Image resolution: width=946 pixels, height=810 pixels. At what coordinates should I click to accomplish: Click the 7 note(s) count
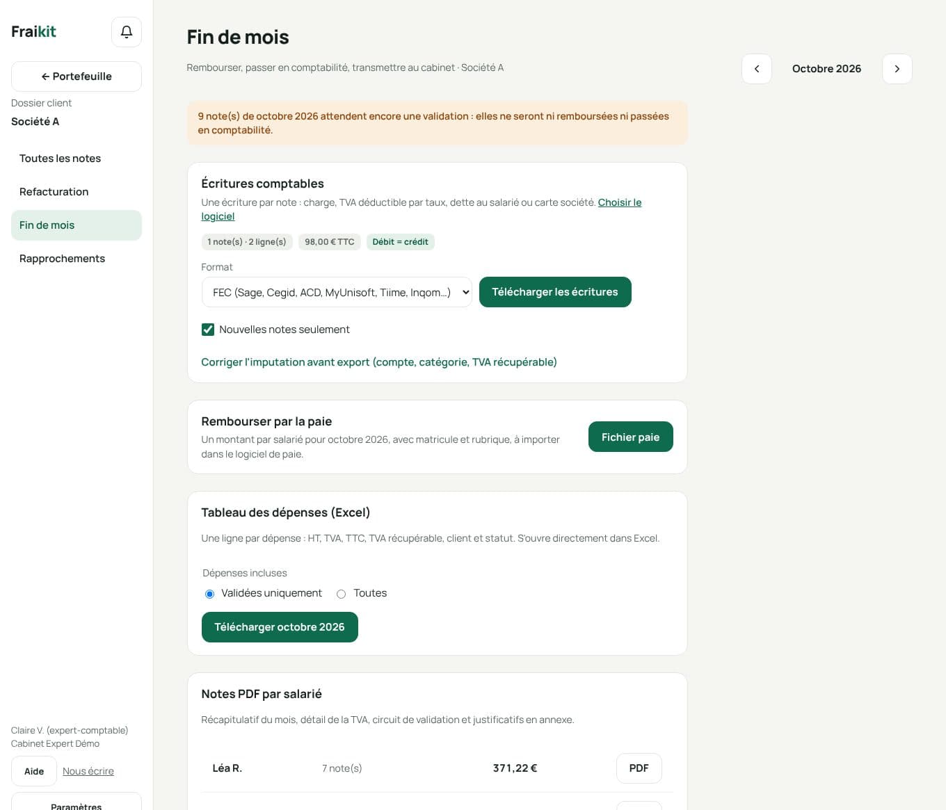(342, 768)
